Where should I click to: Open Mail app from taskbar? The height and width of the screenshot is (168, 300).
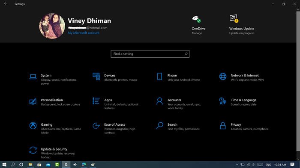[x=48, y=165]
